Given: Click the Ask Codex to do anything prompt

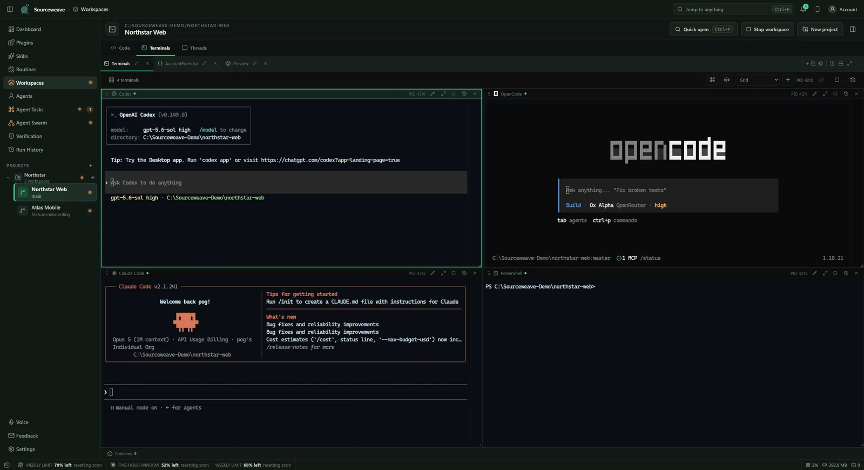Looking at the screenshot, I should click(x=286, y=183).
